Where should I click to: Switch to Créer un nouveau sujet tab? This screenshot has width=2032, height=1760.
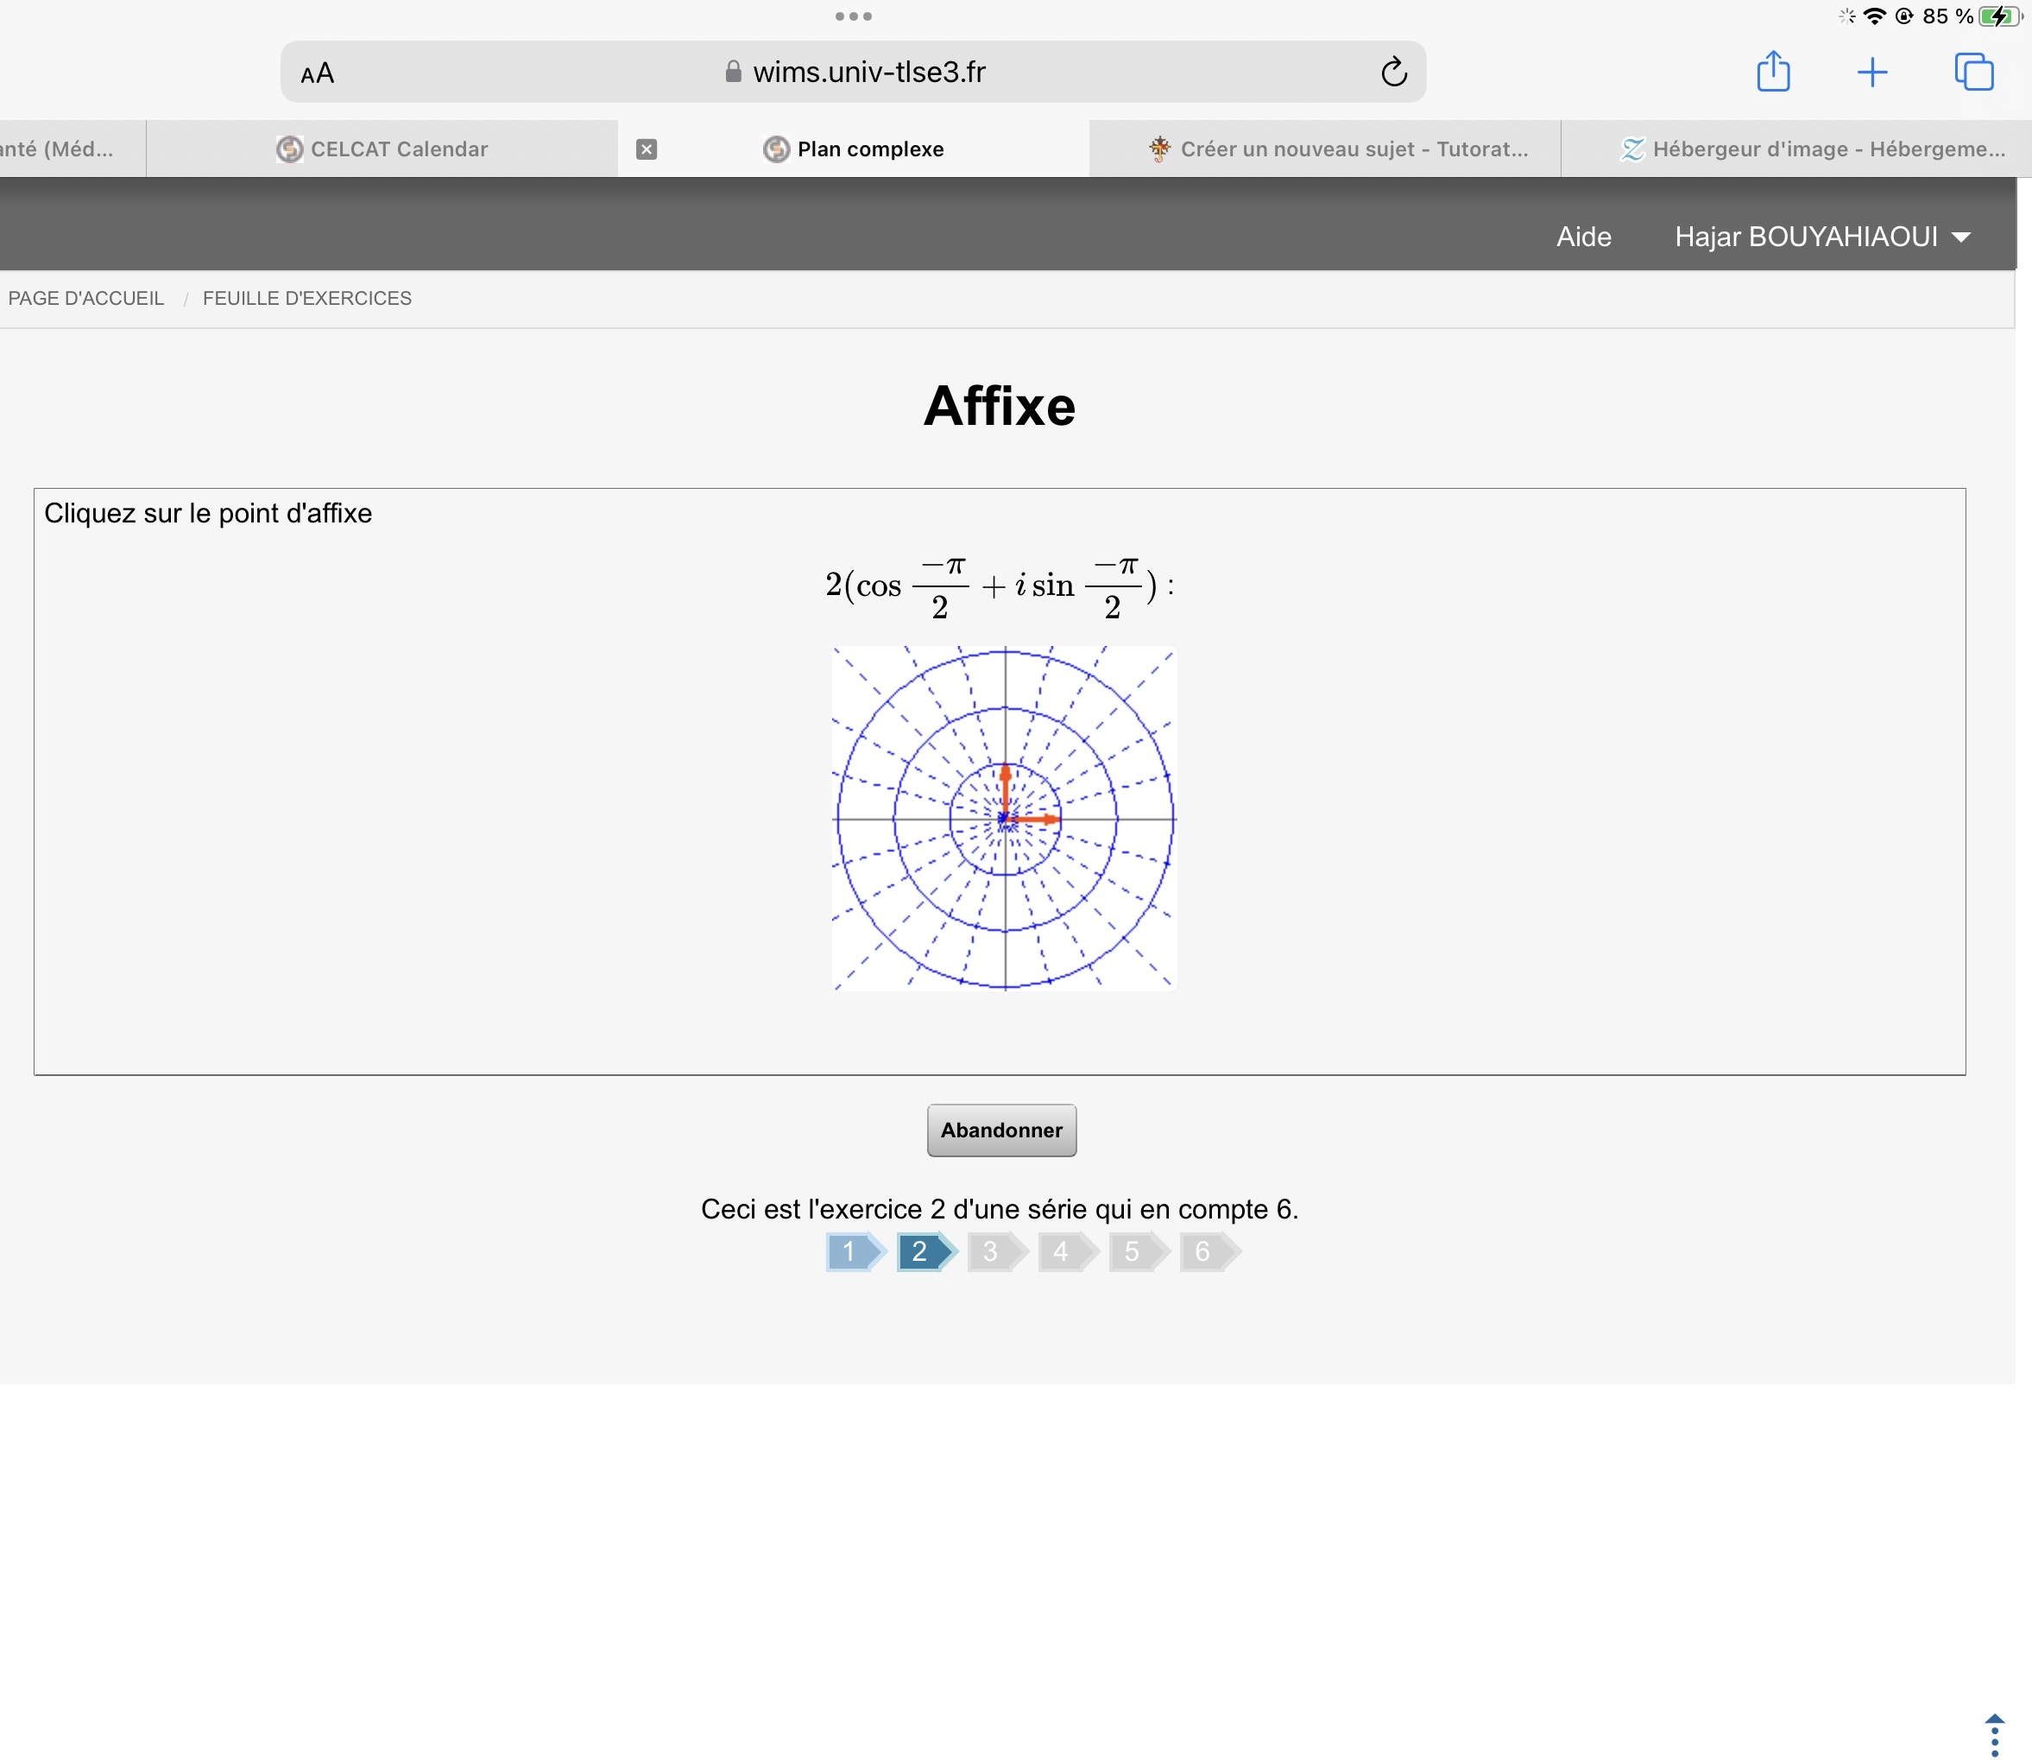coord(1338,149)
